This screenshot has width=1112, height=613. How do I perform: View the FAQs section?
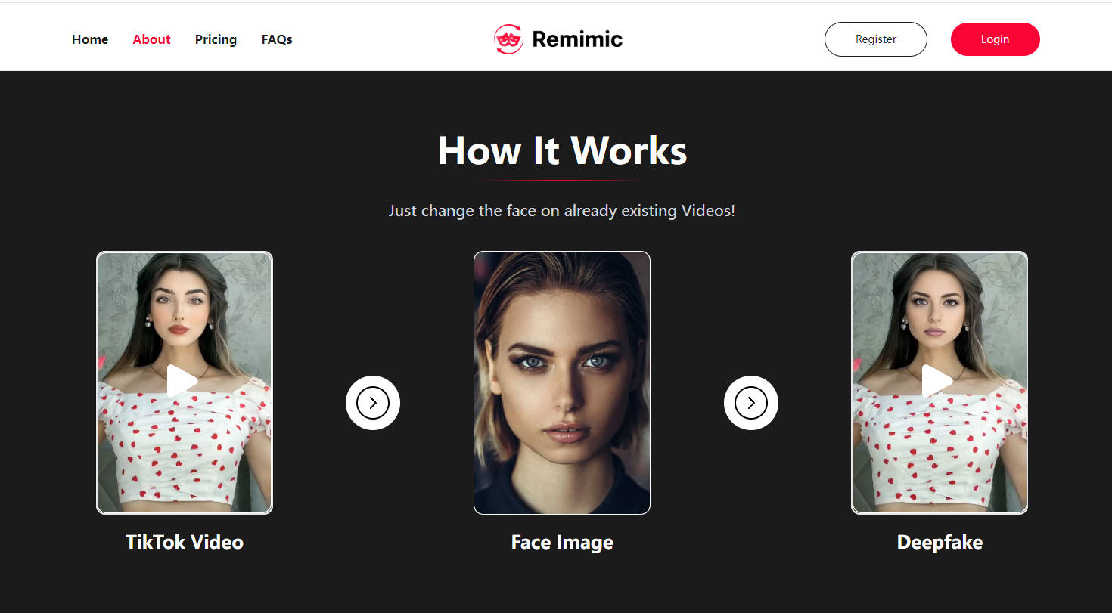[276, 39]
